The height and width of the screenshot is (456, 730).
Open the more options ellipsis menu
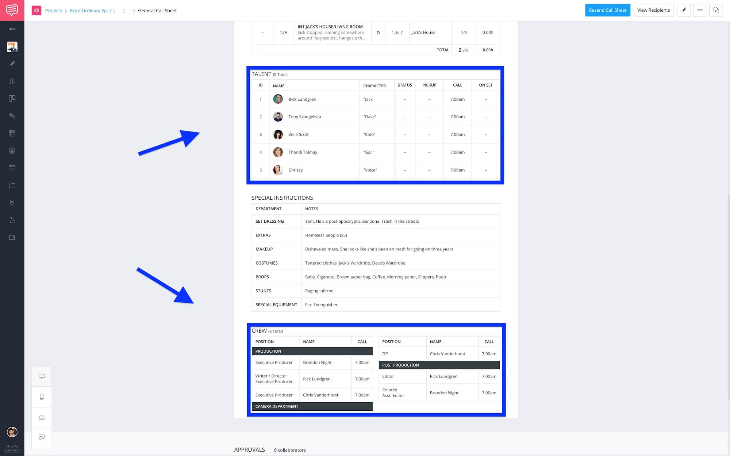[700, 10]
